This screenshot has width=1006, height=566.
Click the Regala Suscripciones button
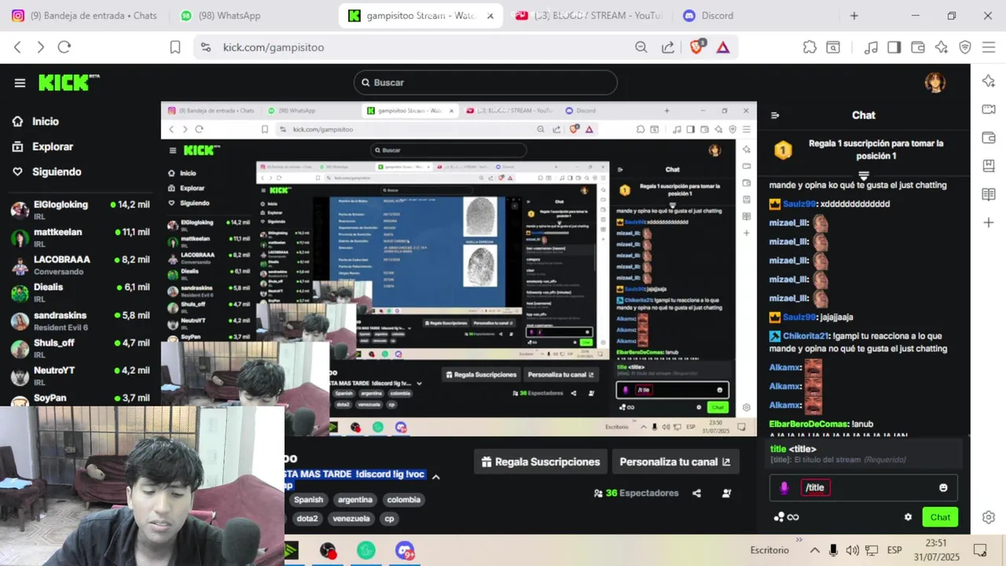pos(541,462)
